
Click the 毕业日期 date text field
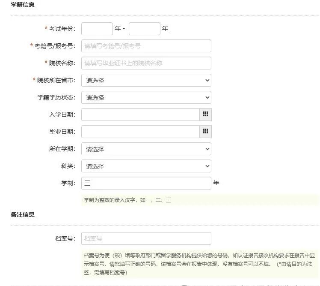pos(140,132)
